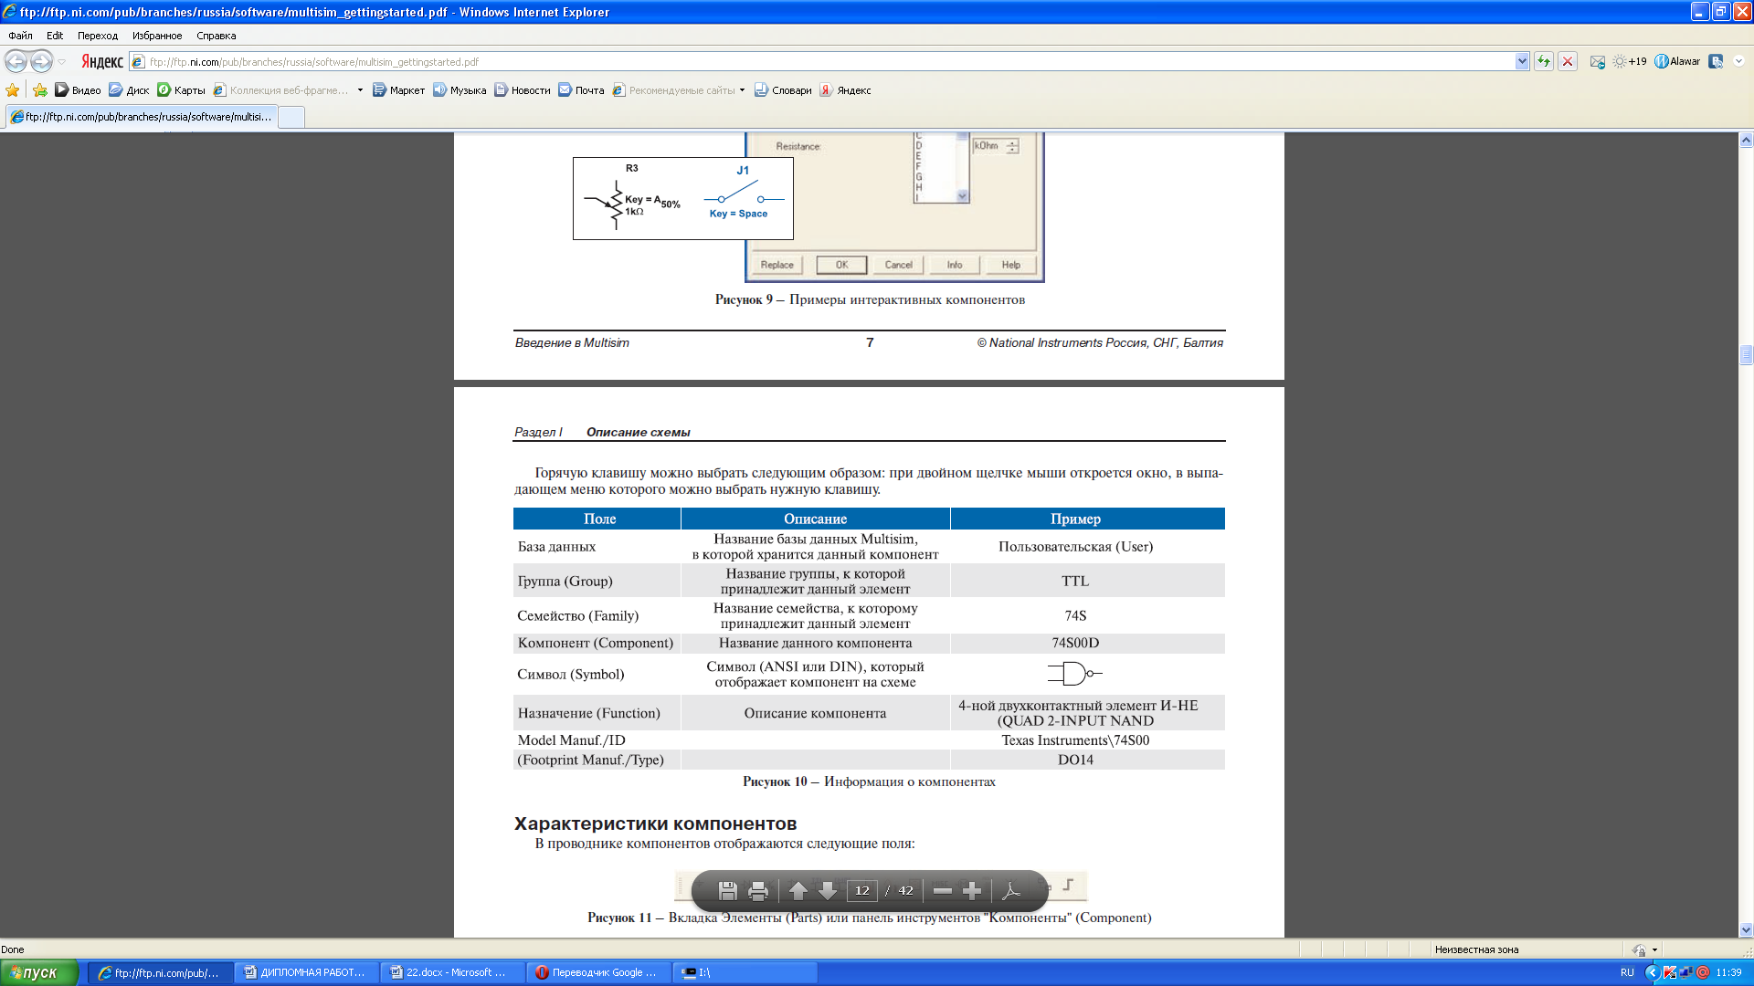Click the Add to Favorites icon

pyautogui.click(x=39, y=89)
